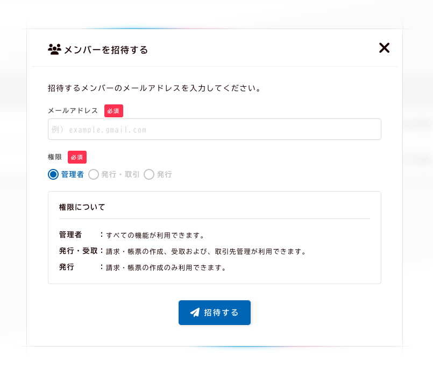The image size is (433, 374).
Task: Click the 取引先管理が利用できます description line
Action: 206,251
